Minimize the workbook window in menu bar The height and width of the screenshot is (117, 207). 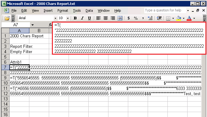(193, 11)
